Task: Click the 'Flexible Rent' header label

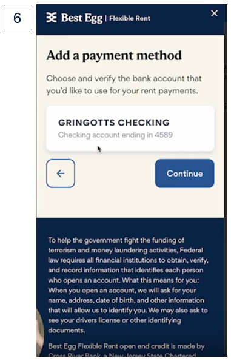Action: coord(130,18)
